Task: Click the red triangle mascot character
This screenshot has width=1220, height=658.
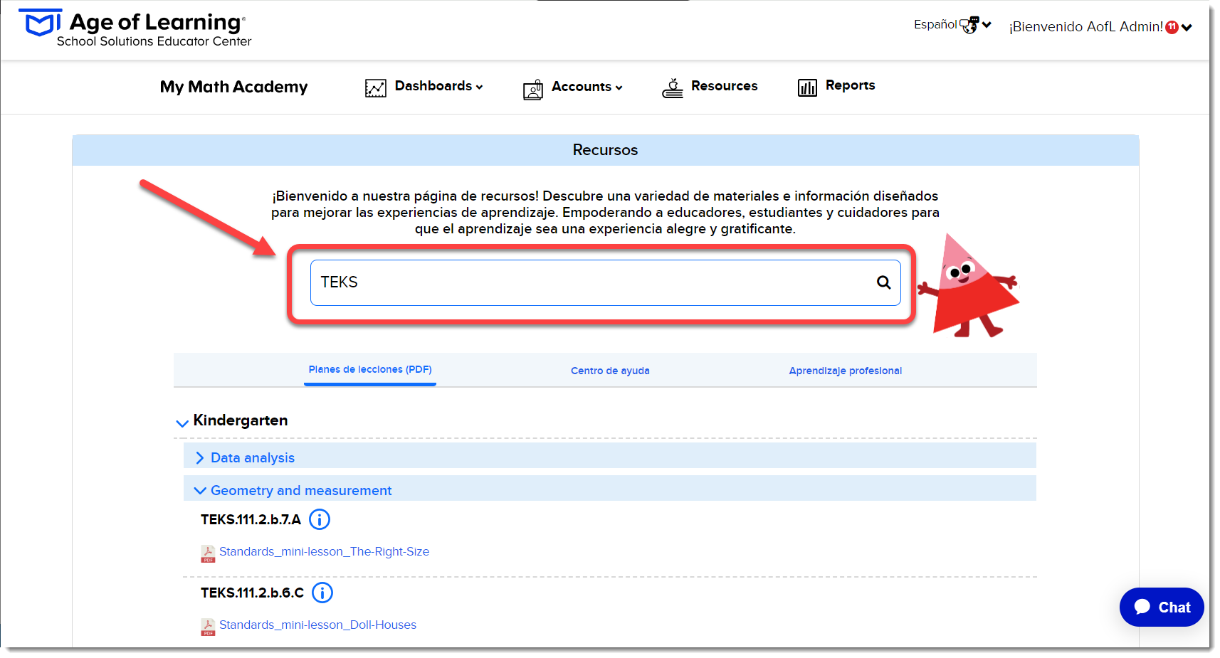Action: point(969,286)
